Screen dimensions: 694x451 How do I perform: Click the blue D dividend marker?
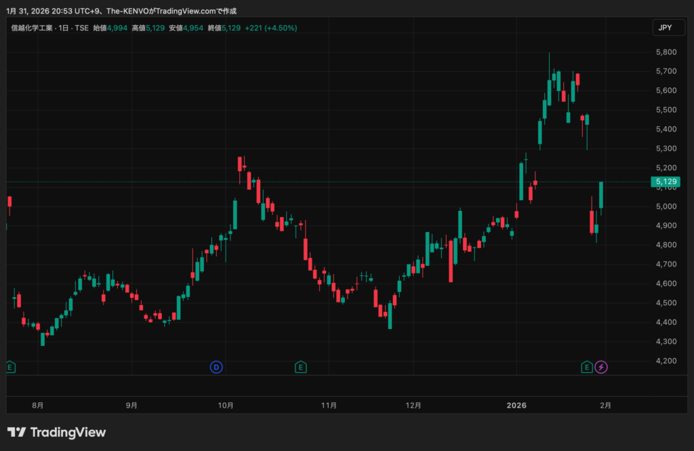216,367
